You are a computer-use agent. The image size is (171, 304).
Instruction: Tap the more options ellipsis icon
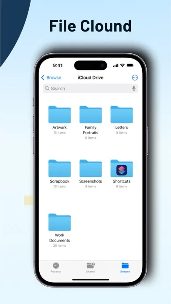pos(135,78)
